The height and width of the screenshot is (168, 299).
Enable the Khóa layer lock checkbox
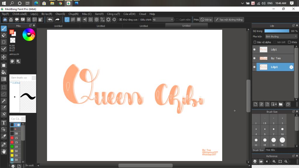pyautogui.click(x=289, y=42)
